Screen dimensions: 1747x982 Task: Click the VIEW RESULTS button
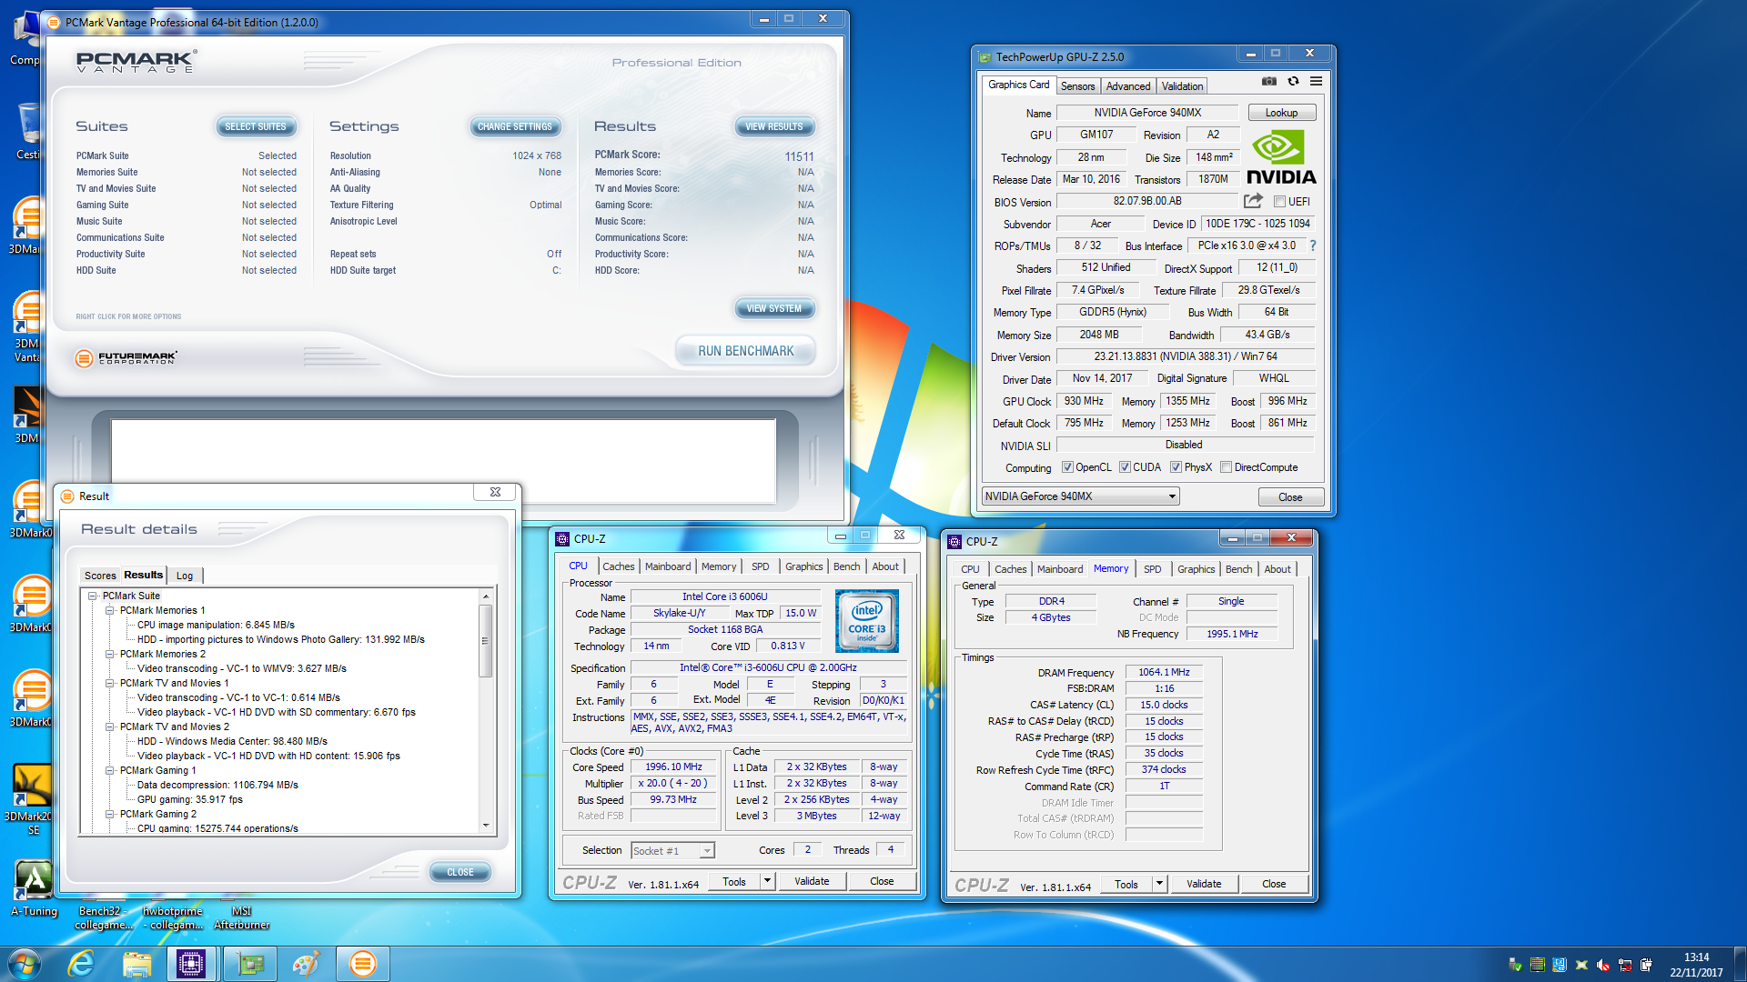774,126
